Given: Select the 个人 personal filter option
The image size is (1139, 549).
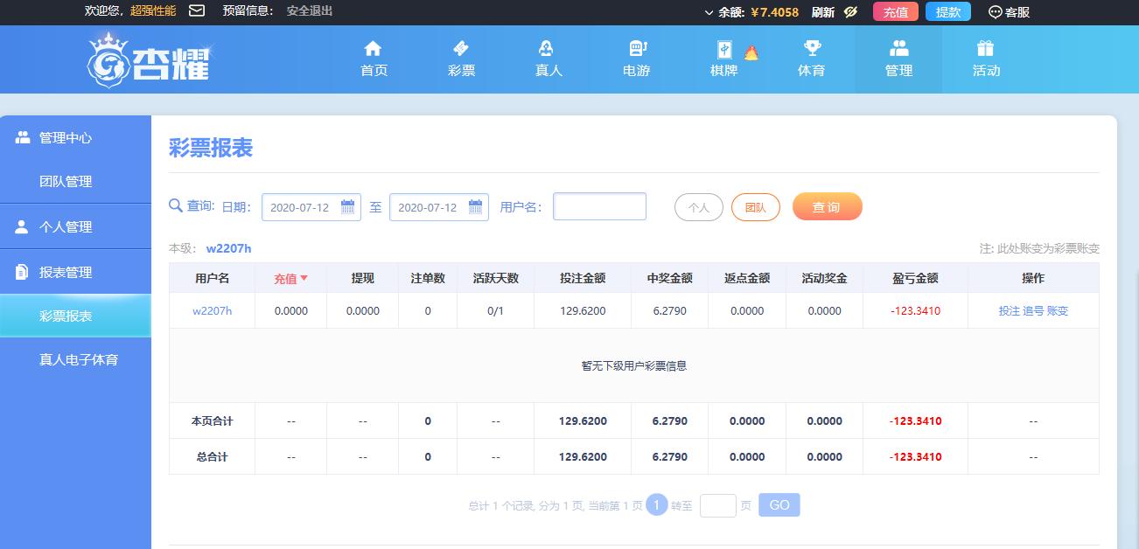Looking at the screenshot, I should pos(698,207).
